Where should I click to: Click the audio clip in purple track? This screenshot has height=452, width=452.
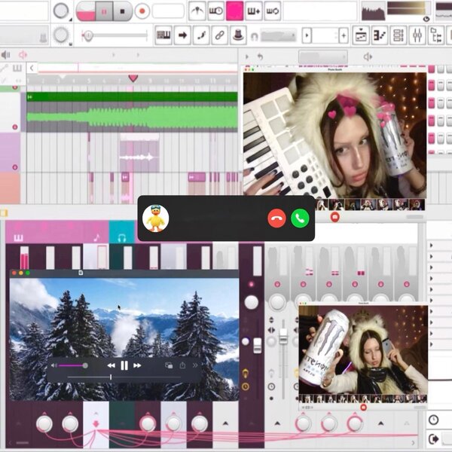point(138,157)
